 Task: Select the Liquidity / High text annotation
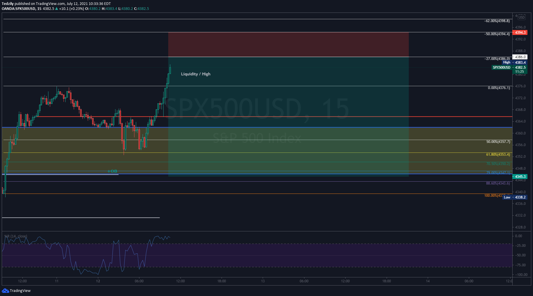(196, 74)
